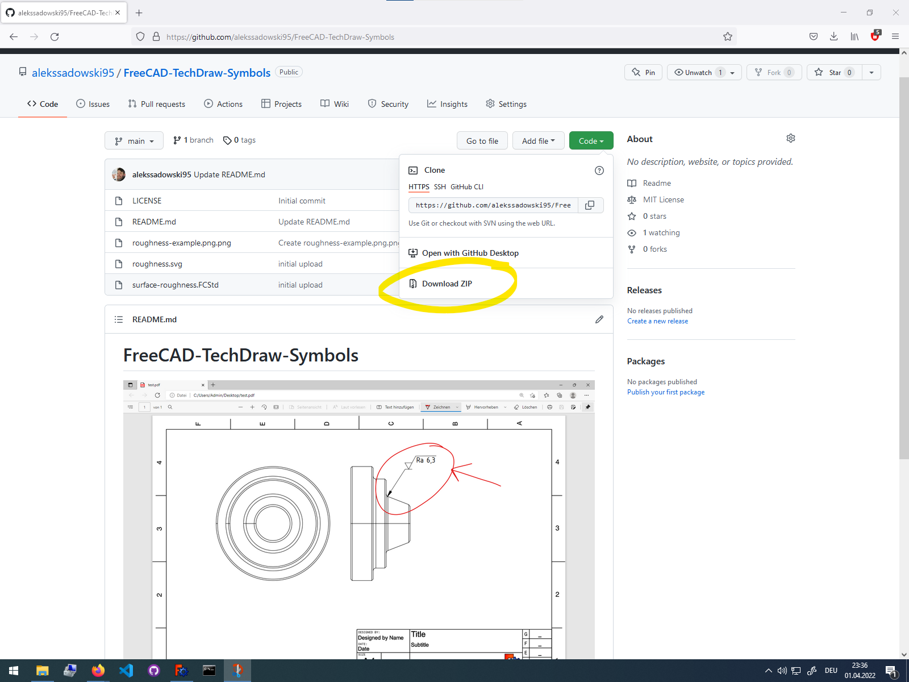Screen dimensions: 909x682
Task: Open the Insights tab
Action: [447, 103]
